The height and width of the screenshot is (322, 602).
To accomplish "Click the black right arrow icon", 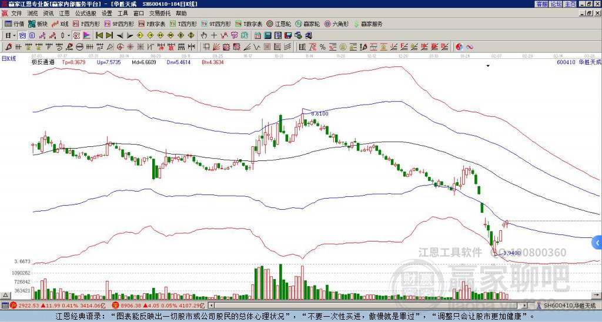I will pos(130,36).
